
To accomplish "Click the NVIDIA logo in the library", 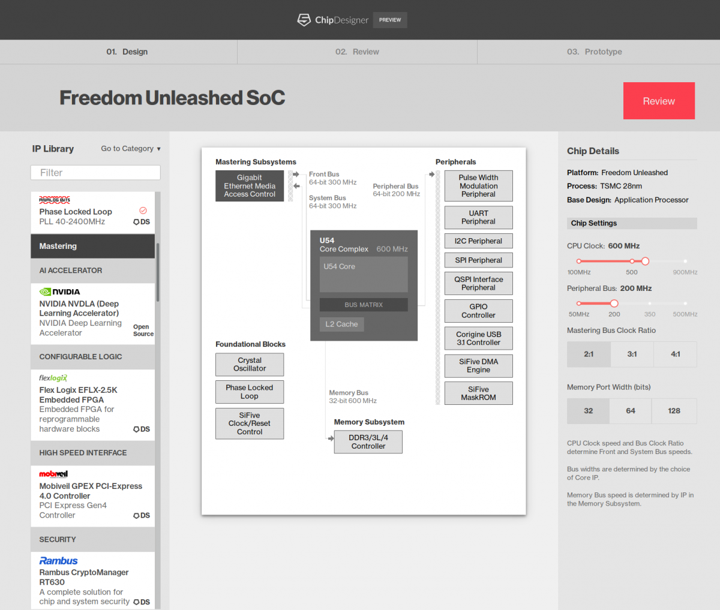I will click(x=59, y=292).
